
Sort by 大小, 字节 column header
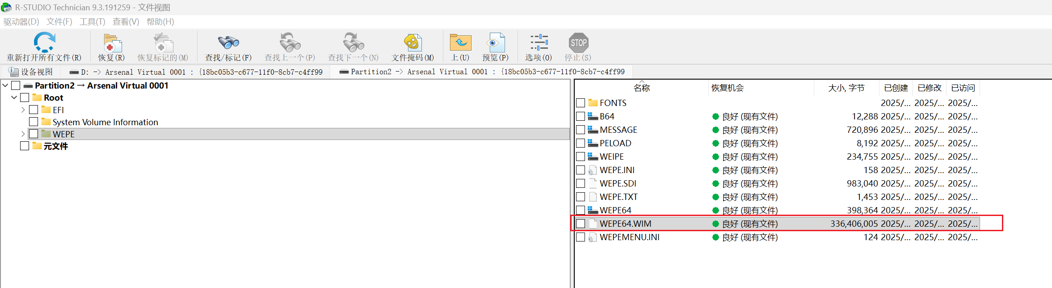pos(846,88)
